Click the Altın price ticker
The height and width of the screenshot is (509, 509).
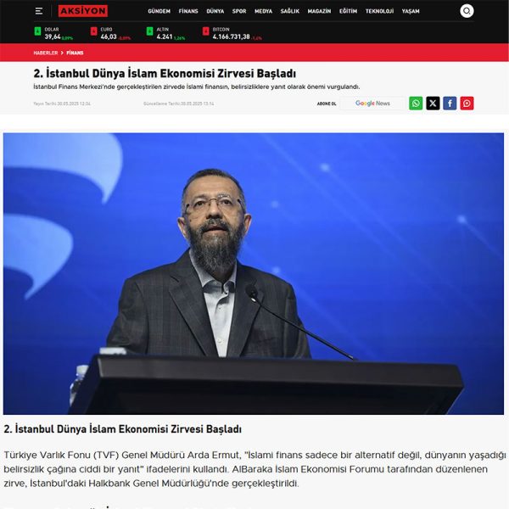click(x=166, y=34)
